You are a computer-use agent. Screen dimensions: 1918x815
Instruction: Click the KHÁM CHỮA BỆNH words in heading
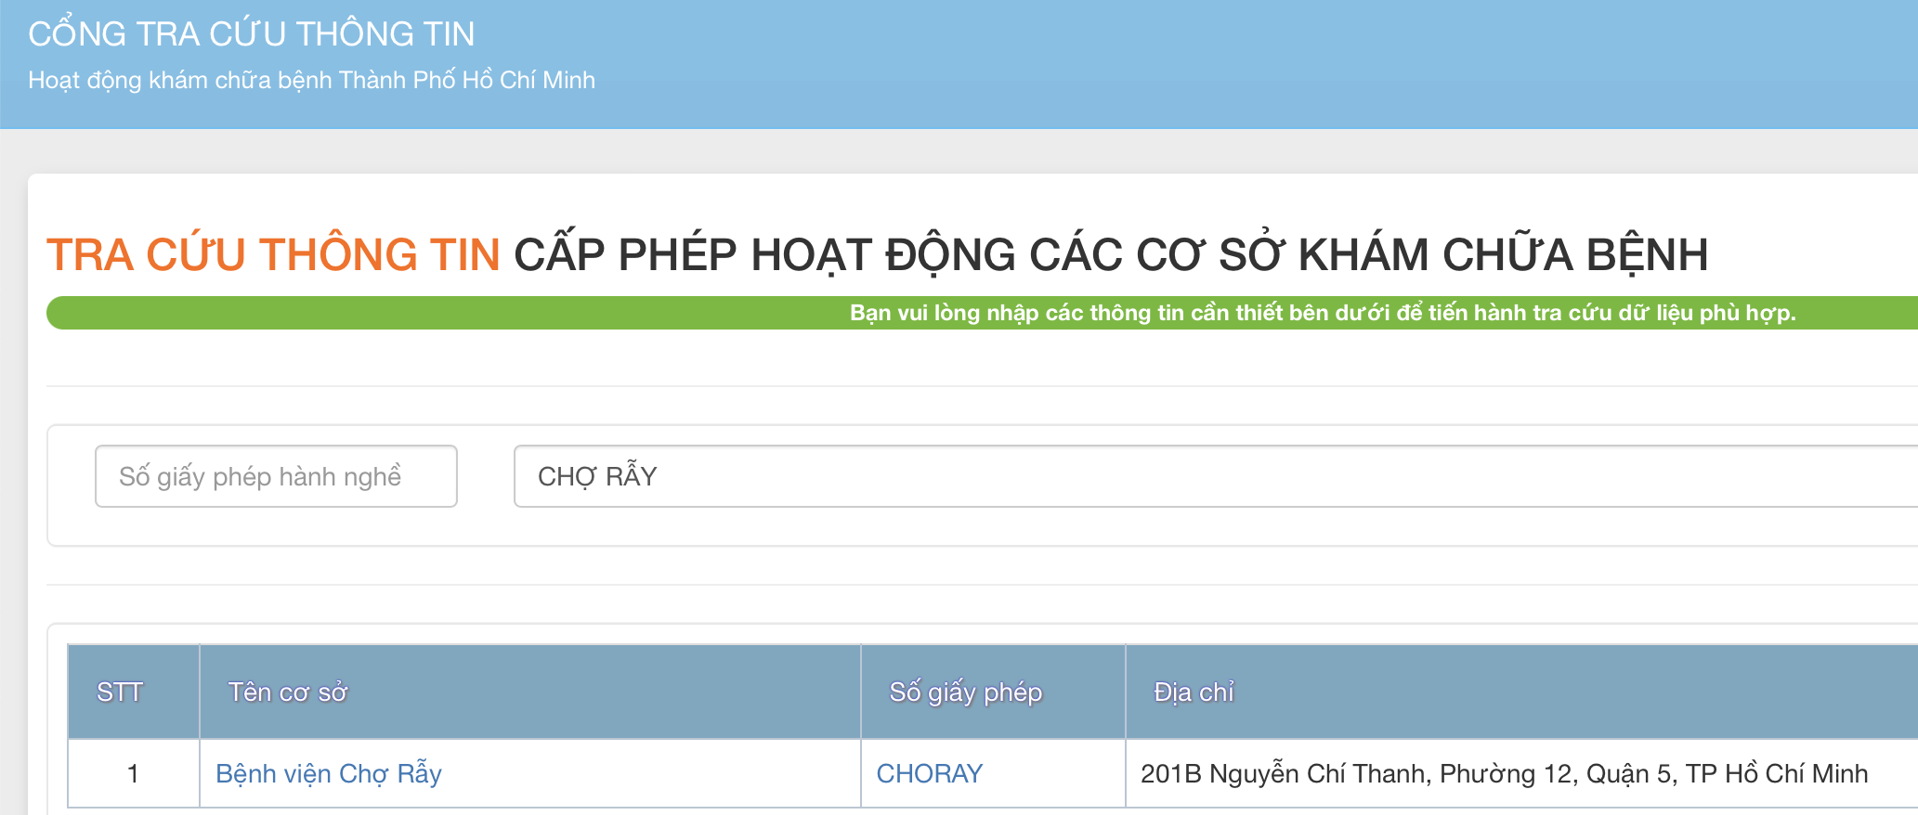point(1503,255)
